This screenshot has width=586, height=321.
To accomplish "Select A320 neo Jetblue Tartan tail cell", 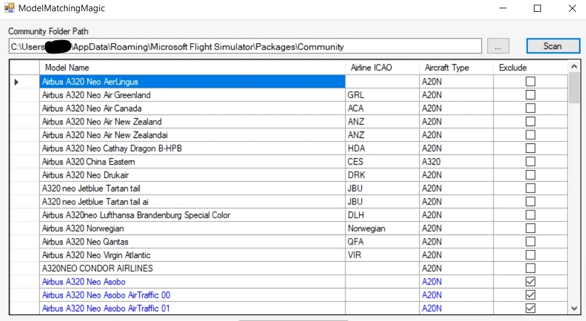I will (192, 188).
